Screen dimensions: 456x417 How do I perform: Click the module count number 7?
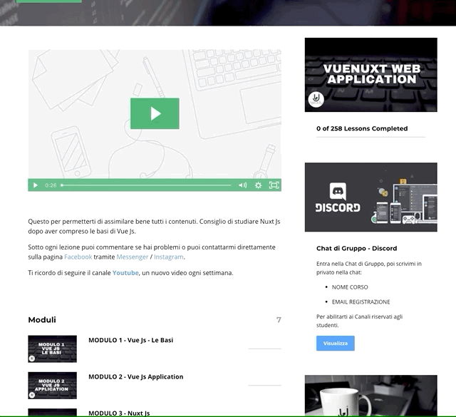click(x=279, y=320)
